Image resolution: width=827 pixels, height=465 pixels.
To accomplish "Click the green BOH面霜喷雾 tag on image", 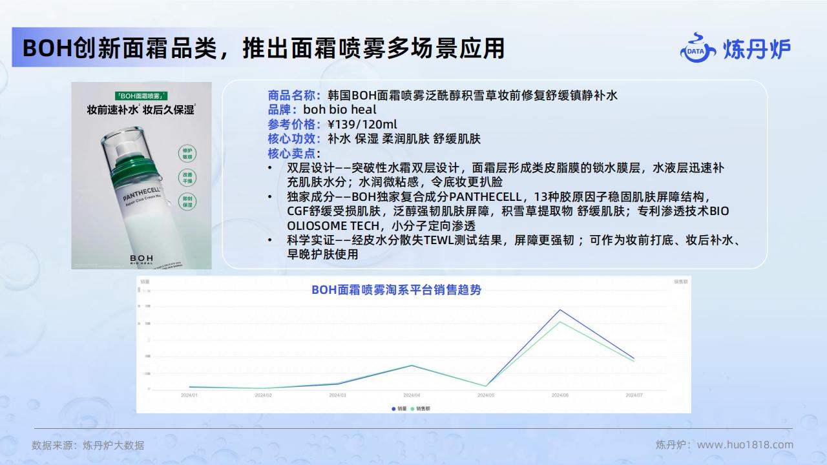I will coord(141,95).
